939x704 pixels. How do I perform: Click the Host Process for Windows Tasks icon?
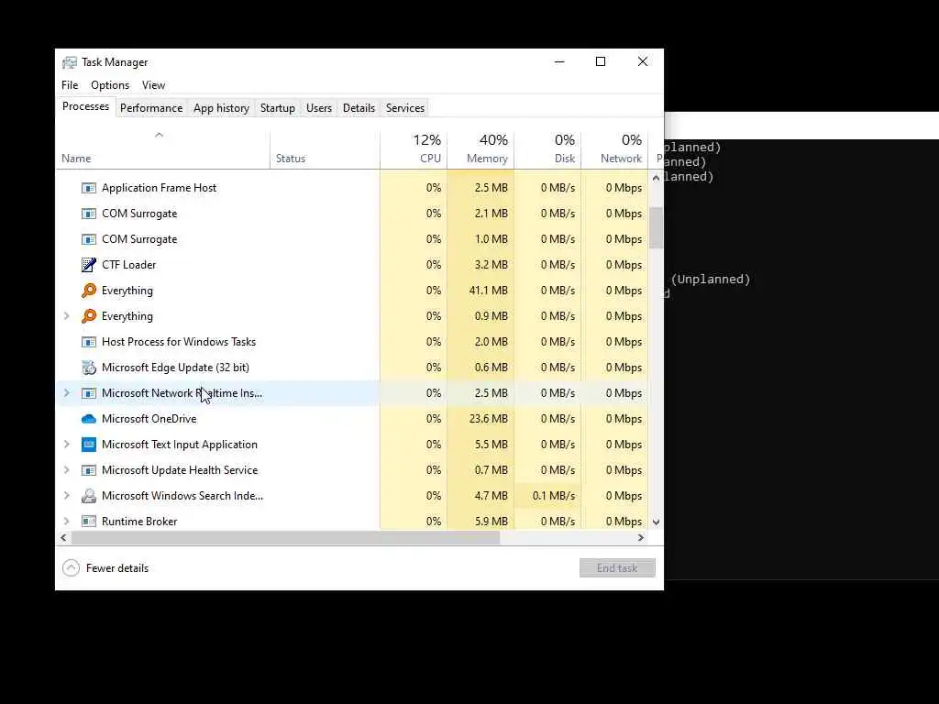click(89, 342)
